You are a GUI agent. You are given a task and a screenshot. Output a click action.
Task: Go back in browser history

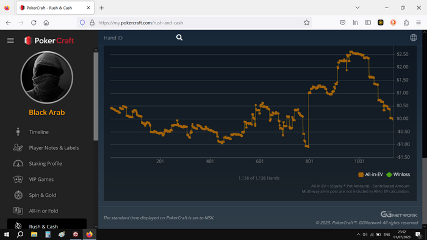point(9,23)
